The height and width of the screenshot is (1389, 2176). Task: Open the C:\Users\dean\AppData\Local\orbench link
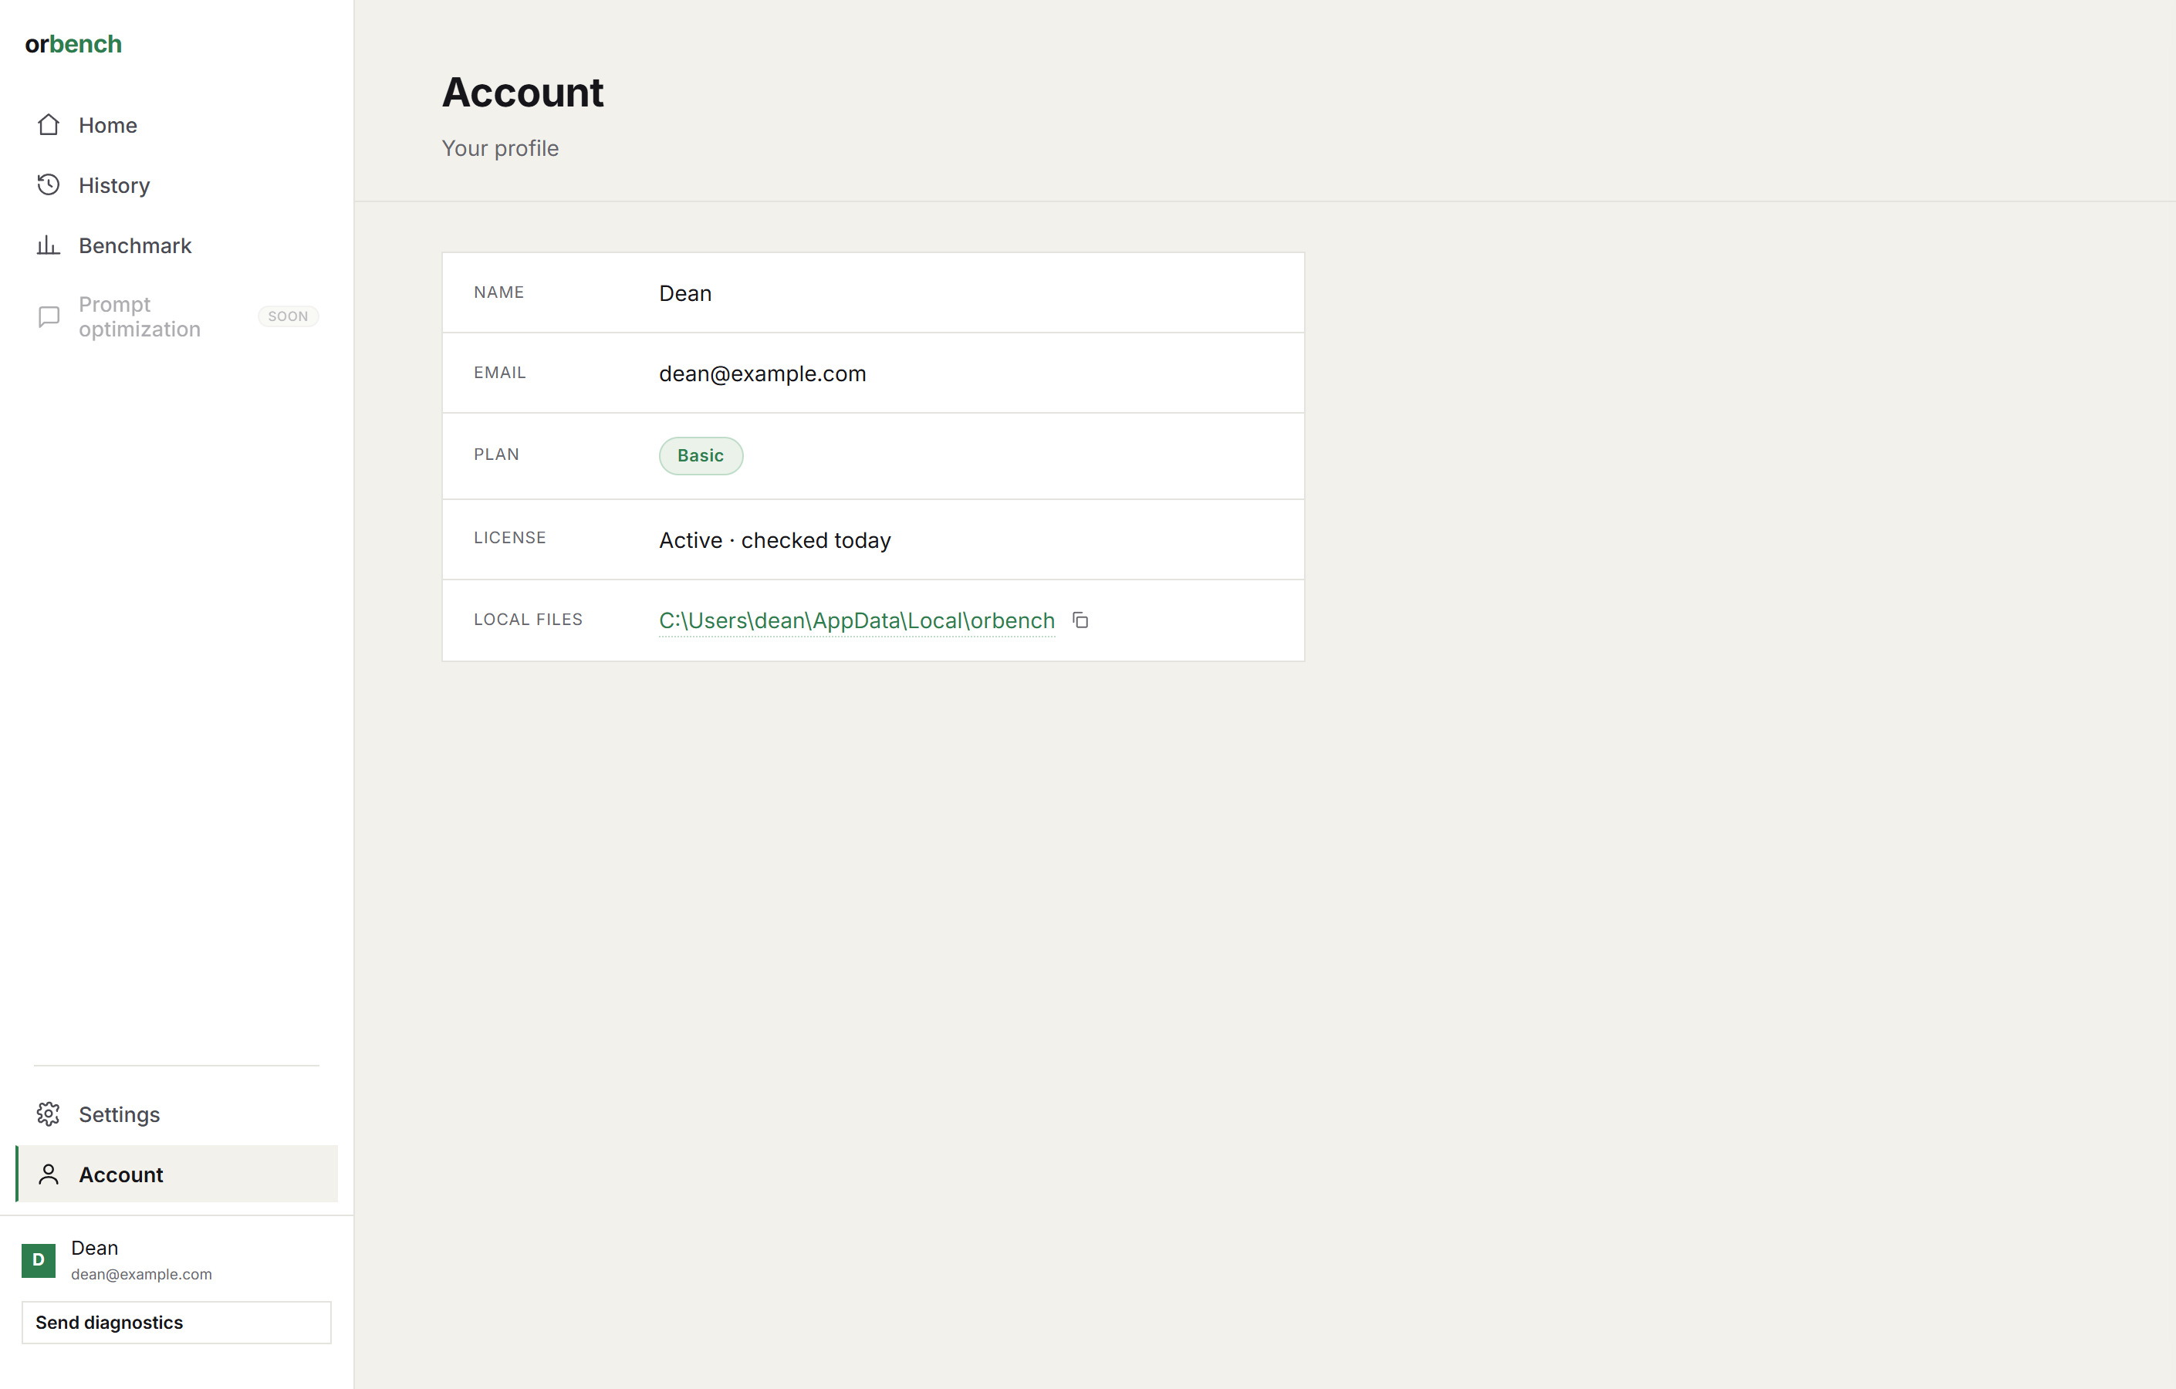(x=857, y=621)
